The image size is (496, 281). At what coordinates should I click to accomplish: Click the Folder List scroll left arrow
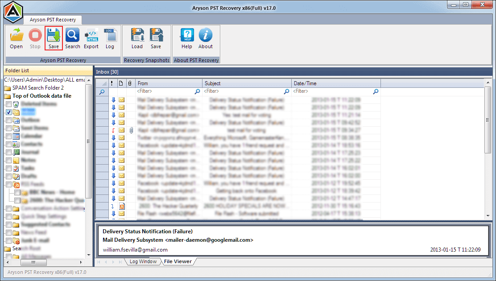(x=8, y=262)
